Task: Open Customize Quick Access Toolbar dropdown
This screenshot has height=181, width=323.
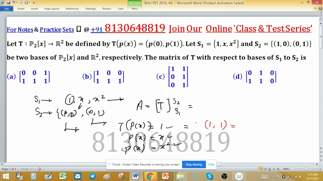Action: [x=34, y=3]
